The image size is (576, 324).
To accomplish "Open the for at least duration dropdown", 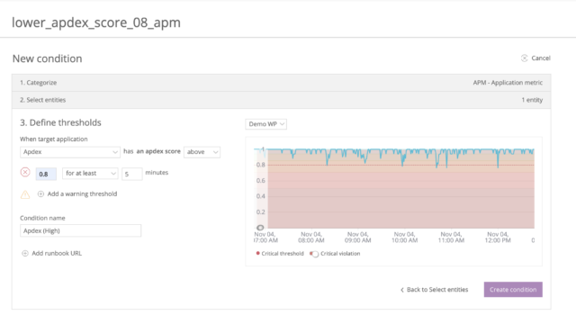I will click(90, 173).
